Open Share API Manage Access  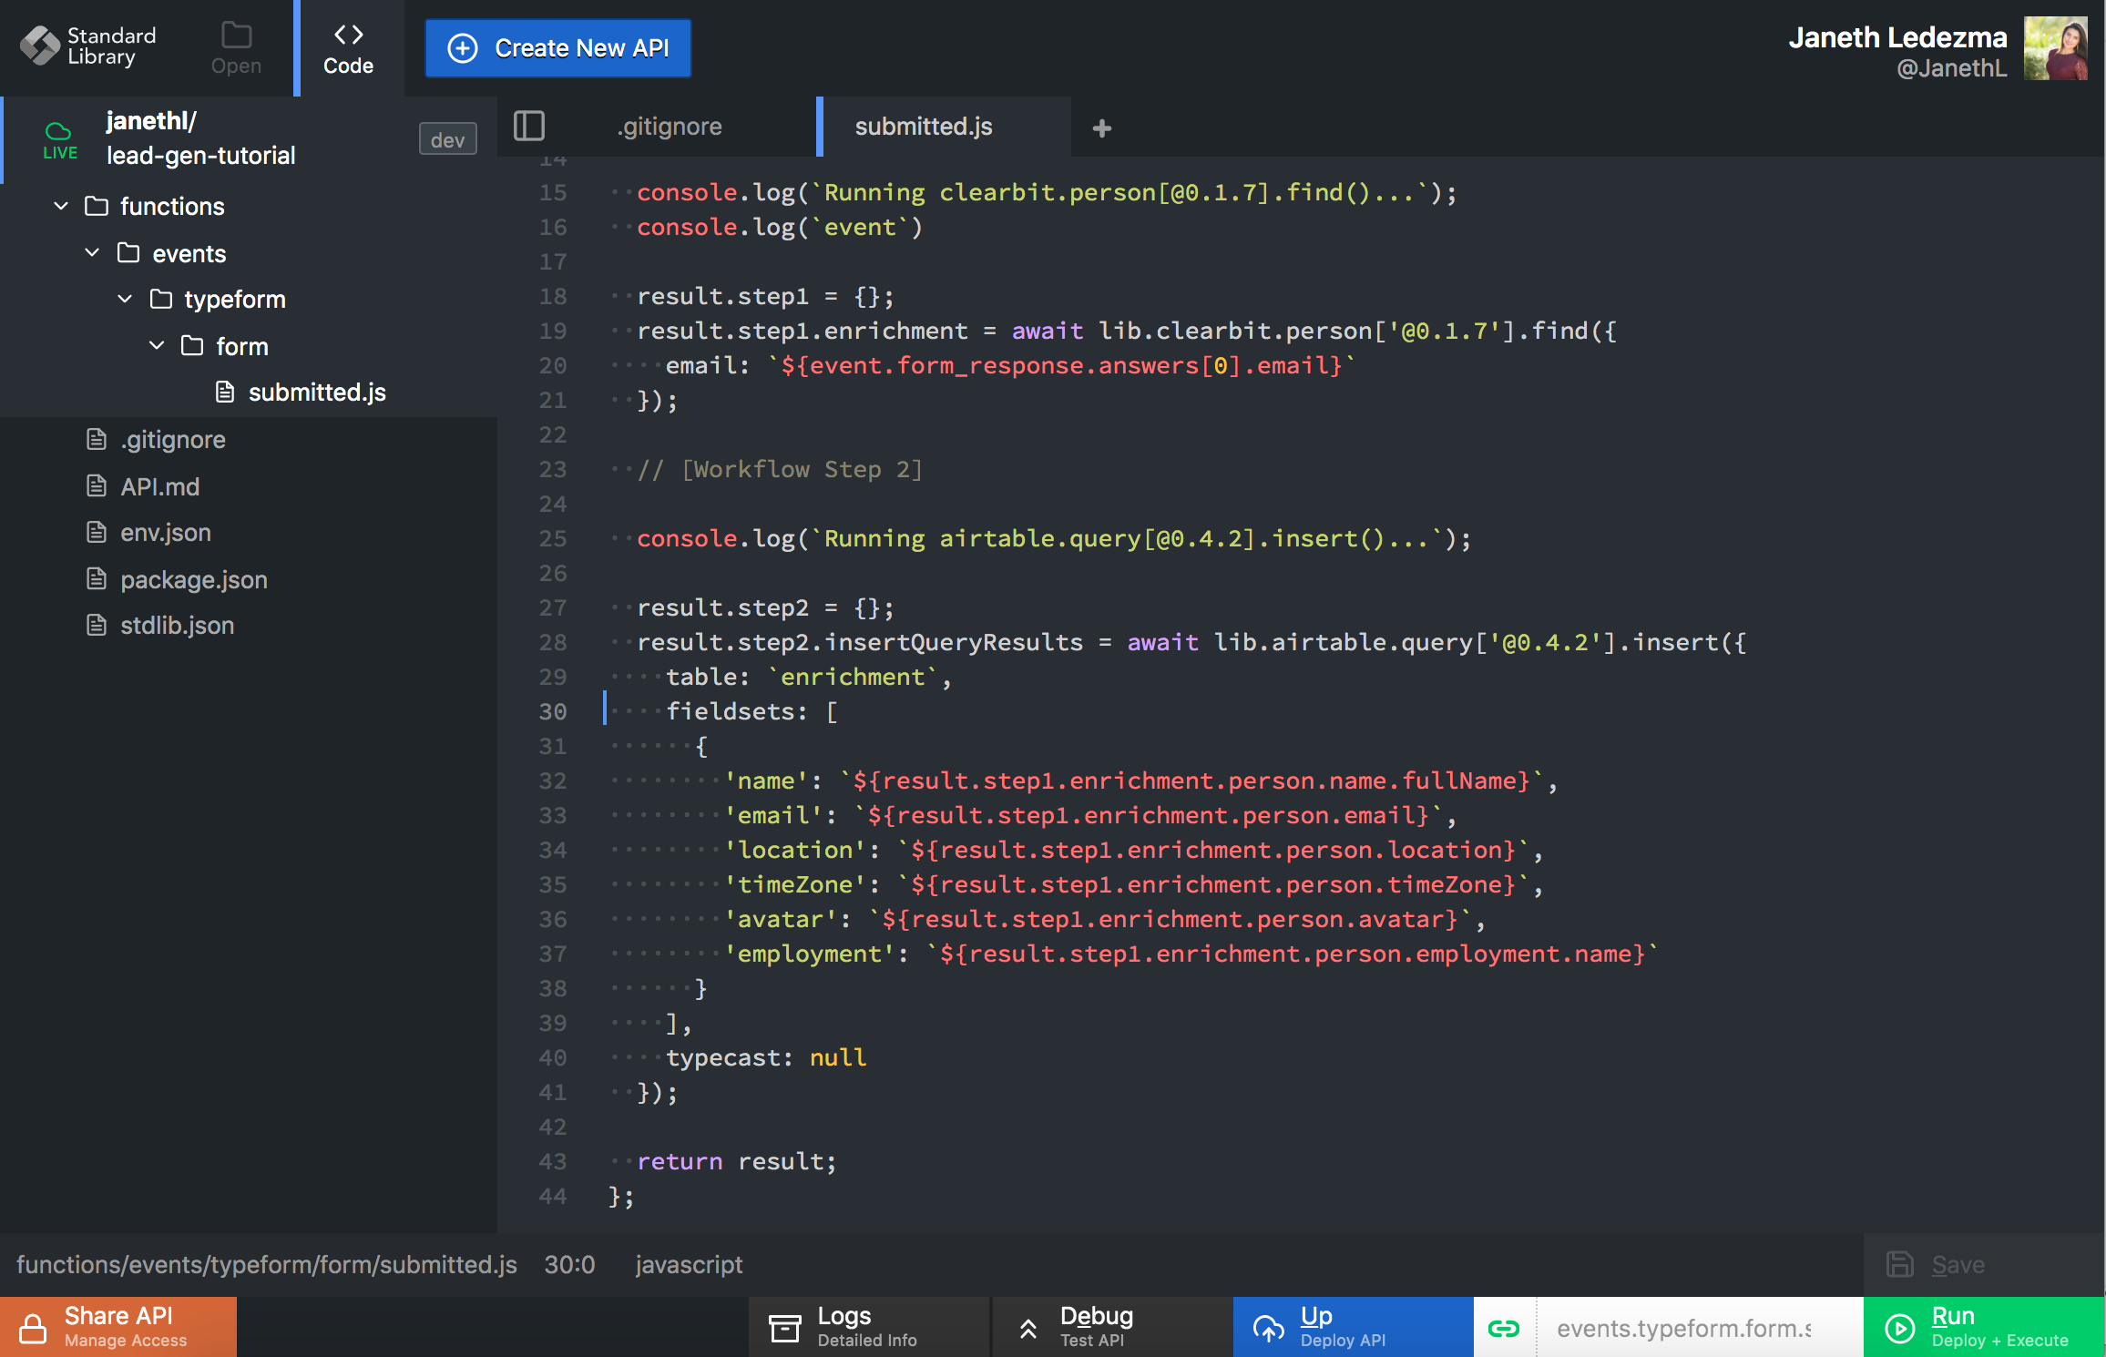[x=118, y=1327]
